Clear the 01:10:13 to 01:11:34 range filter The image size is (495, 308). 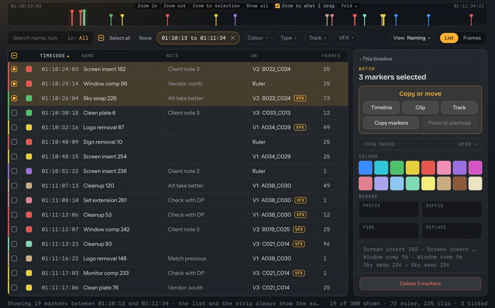pos(233,38)
